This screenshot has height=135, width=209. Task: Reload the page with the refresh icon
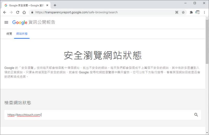18,12
